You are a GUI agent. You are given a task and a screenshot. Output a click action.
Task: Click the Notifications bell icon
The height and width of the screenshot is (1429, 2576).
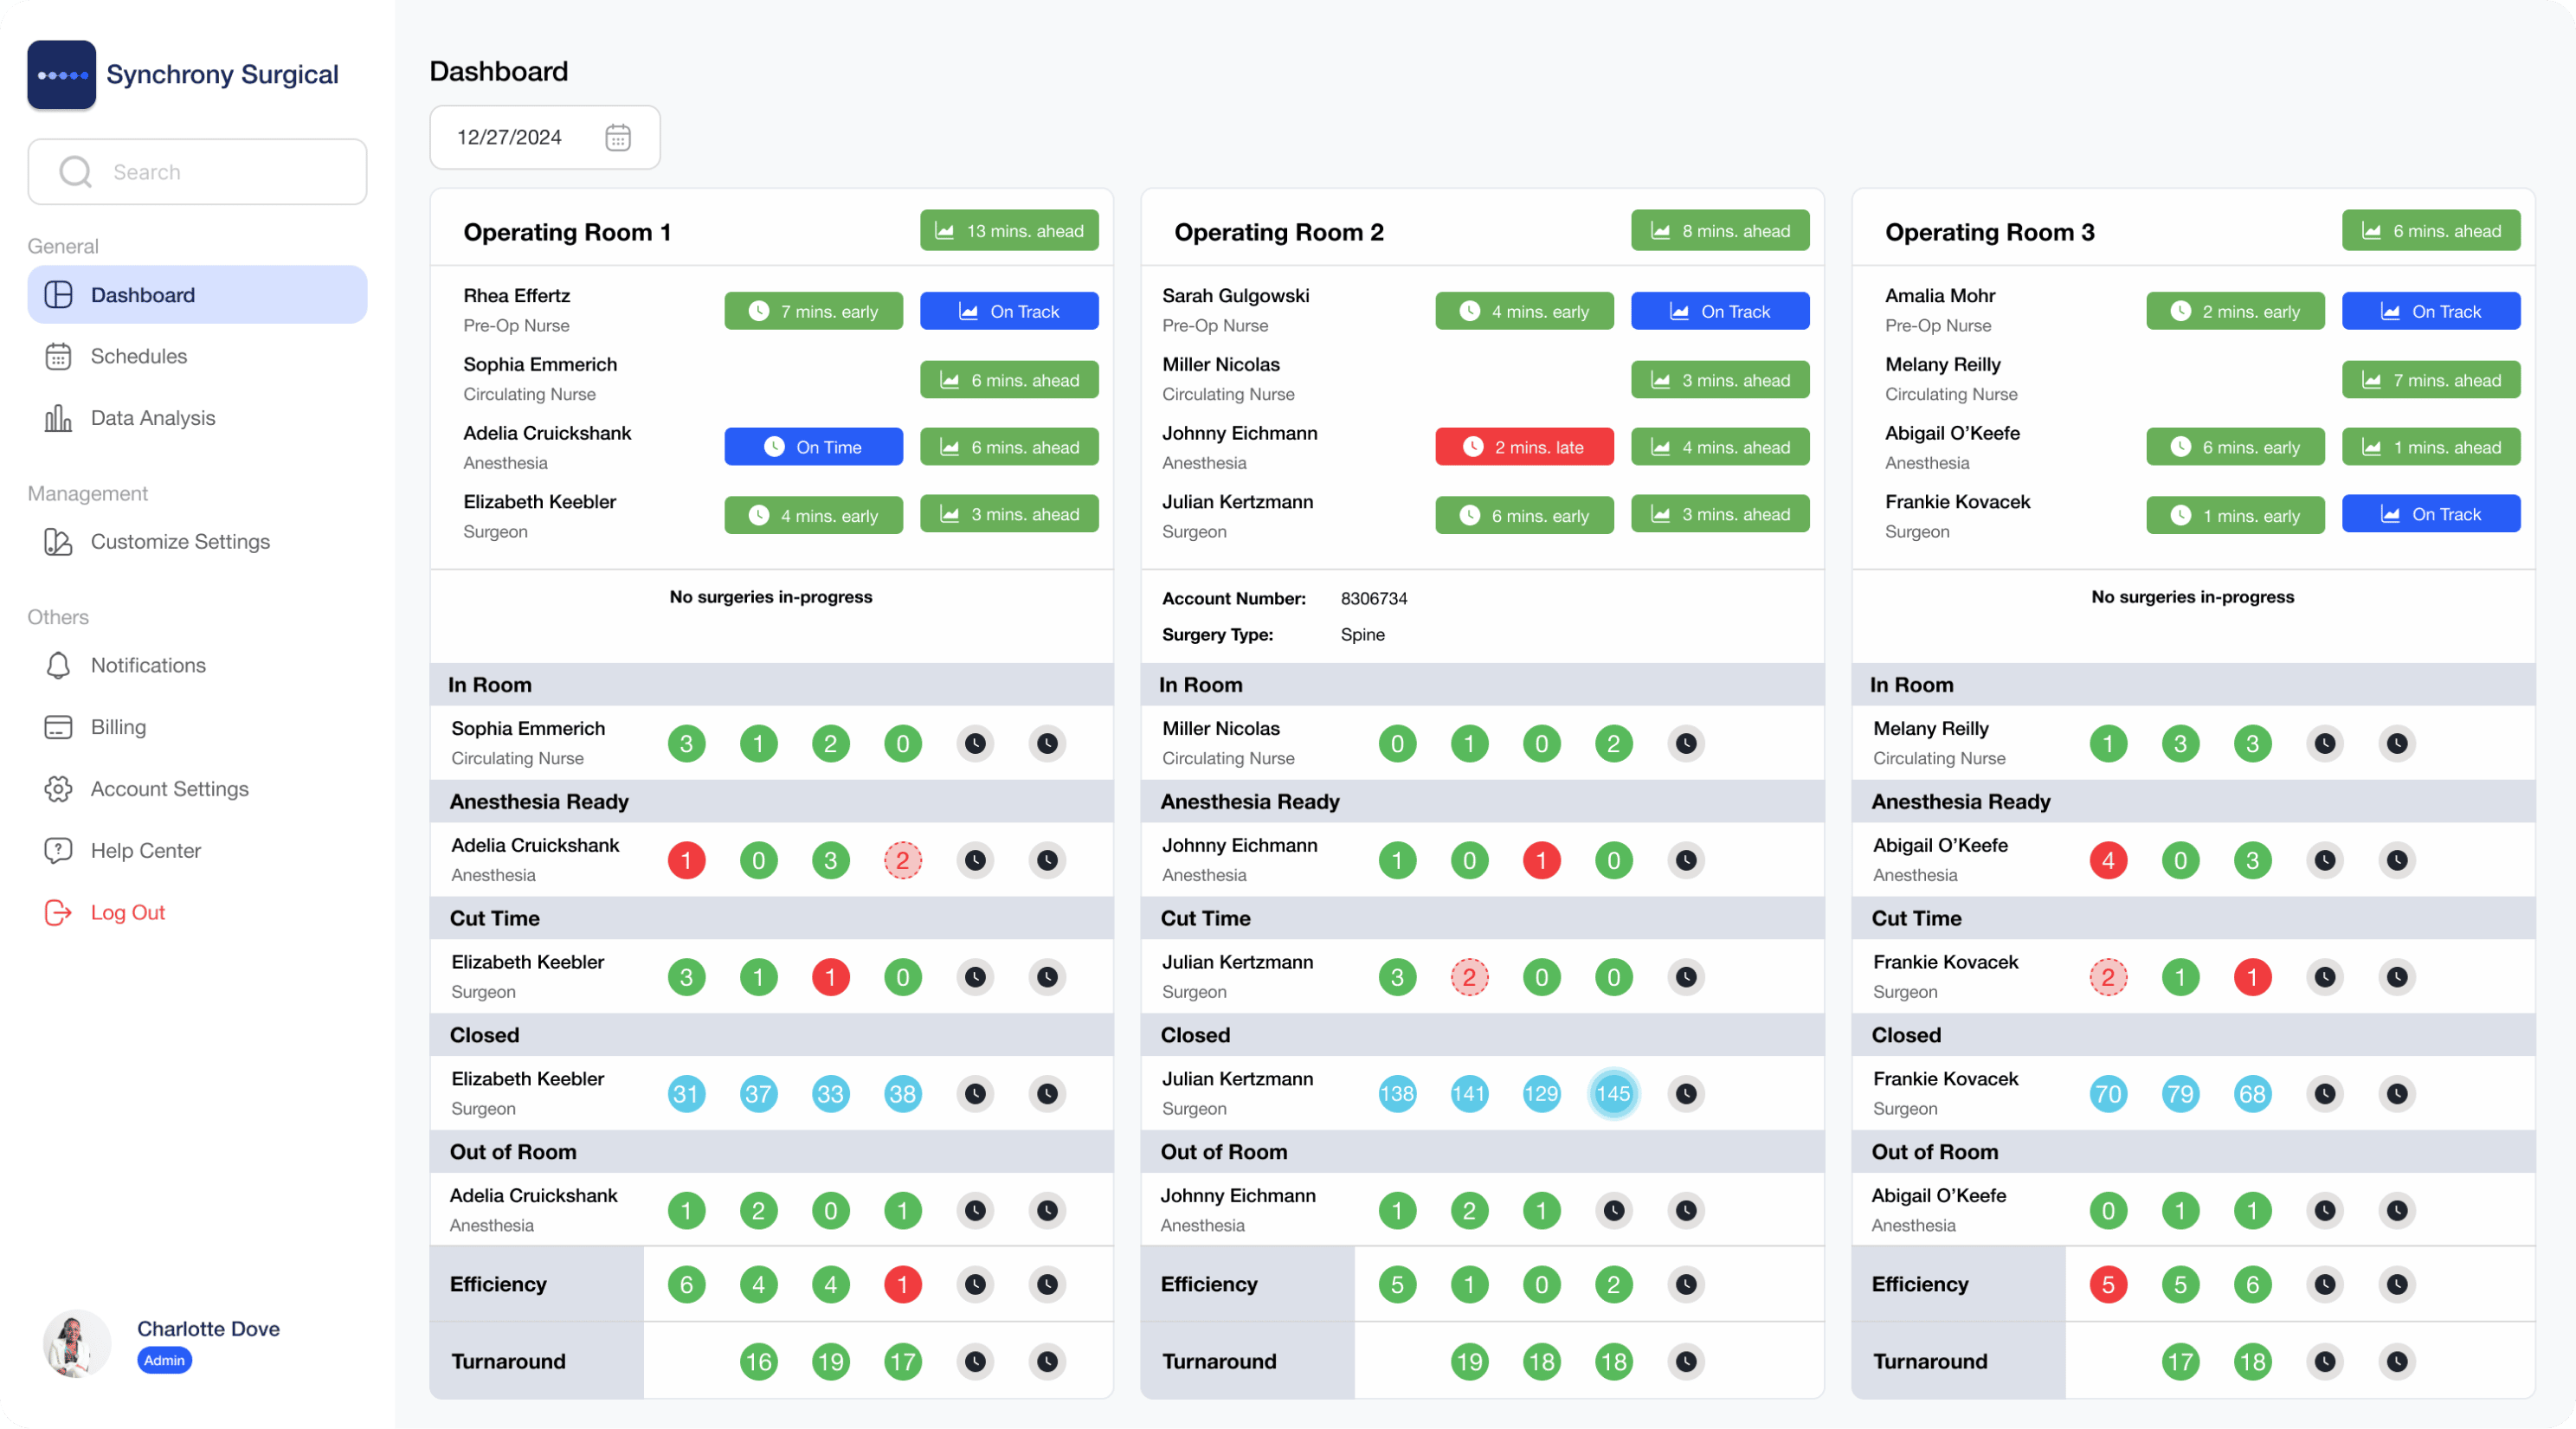pos(58,664)
